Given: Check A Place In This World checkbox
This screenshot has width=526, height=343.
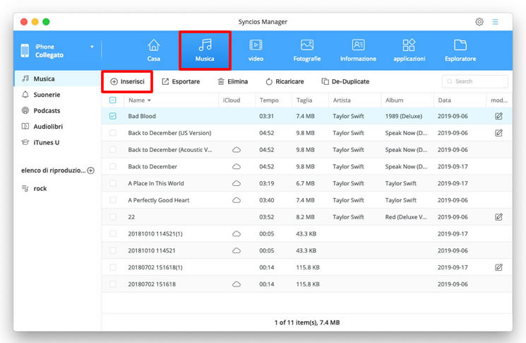Looking at the screenshot, I should [x=113, y=183].
